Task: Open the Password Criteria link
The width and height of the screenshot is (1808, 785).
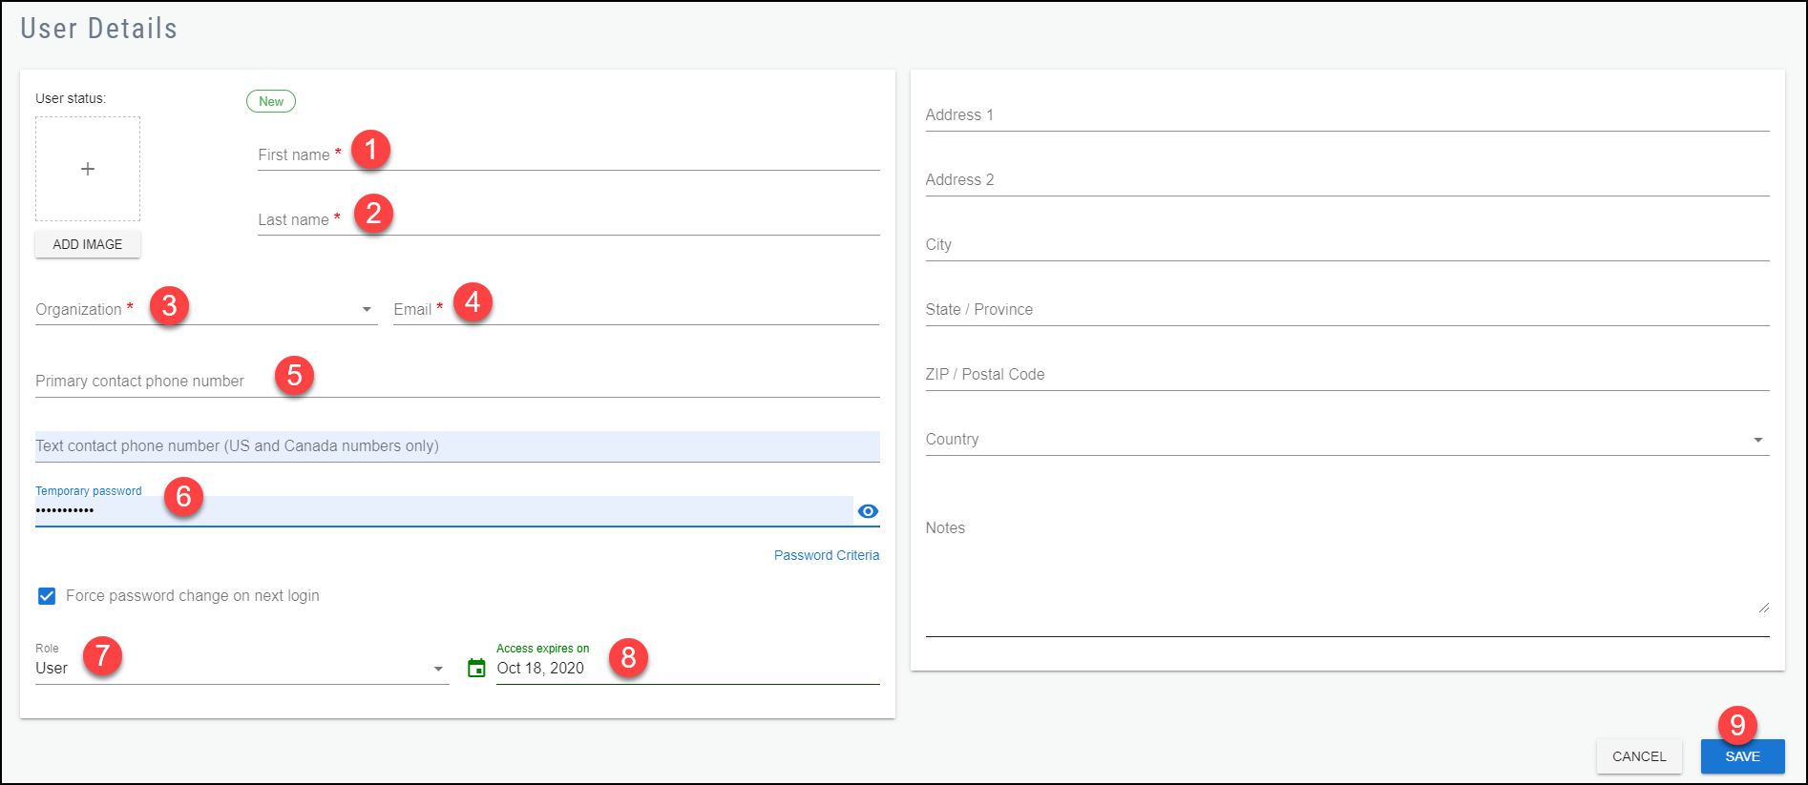Action: tap(827, 555)
